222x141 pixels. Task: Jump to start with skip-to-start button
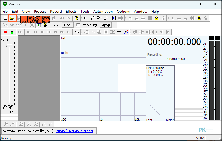(x=49, y=32)
